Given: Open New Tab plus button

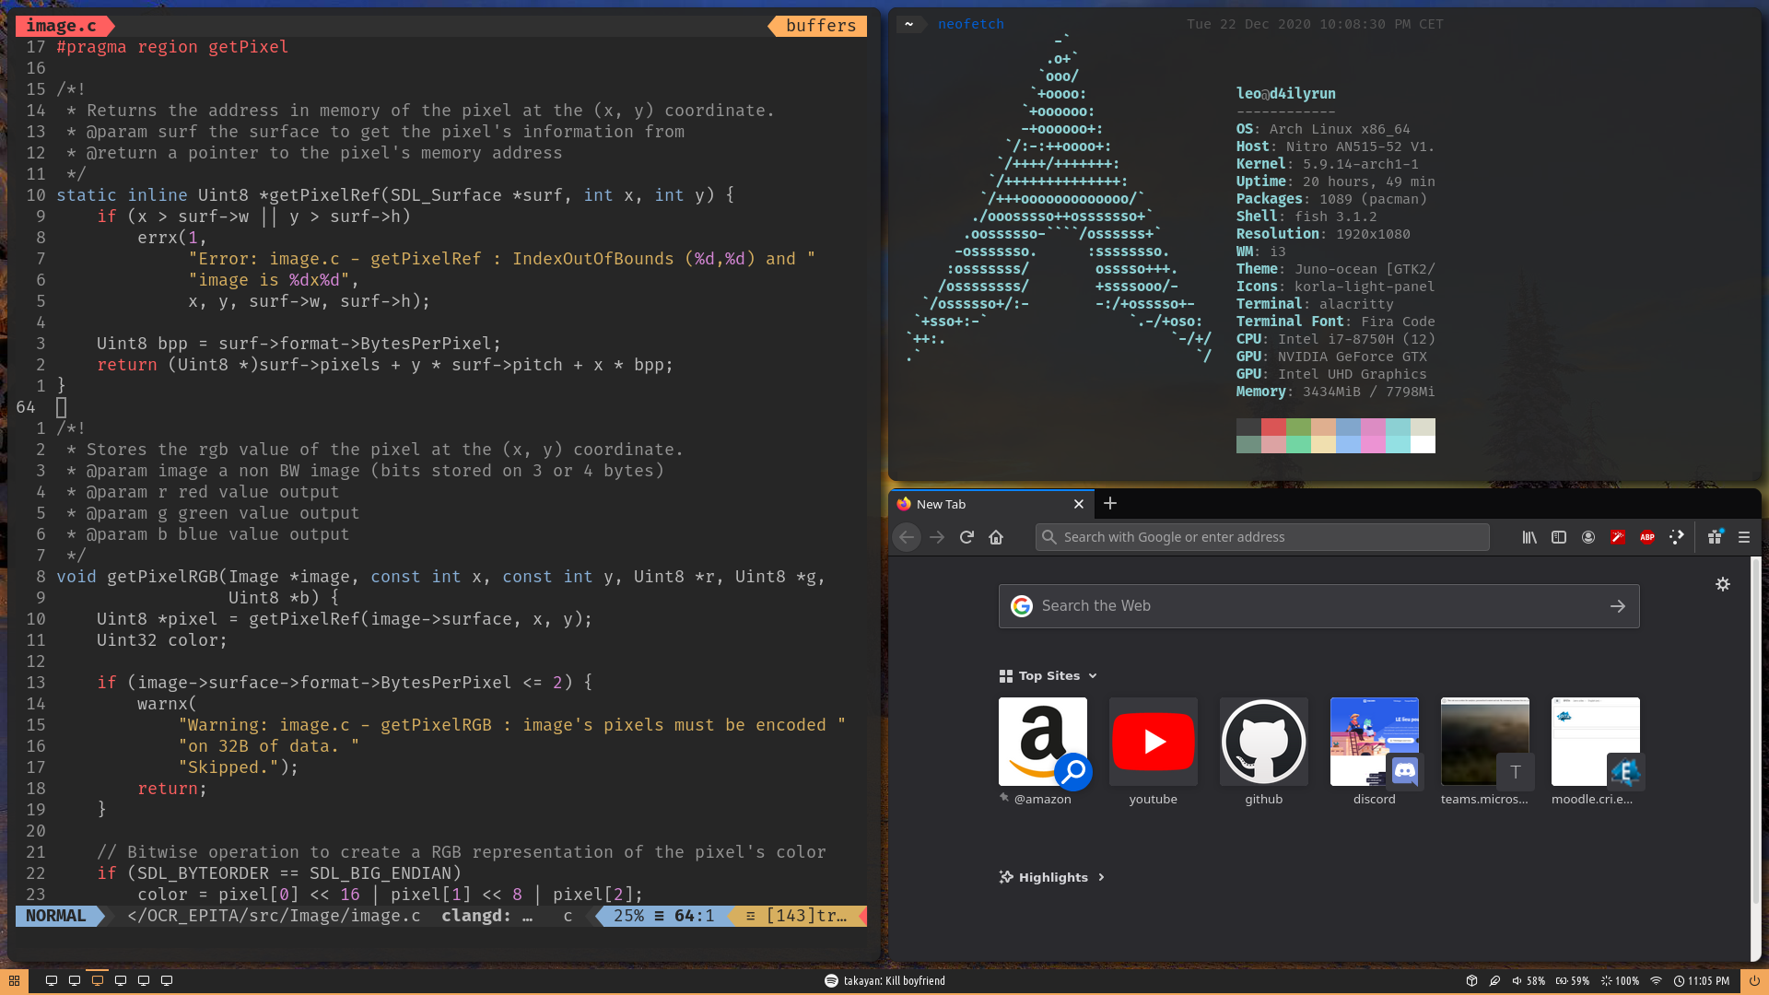Looking at the screenshot, I should click(1109, 503).
